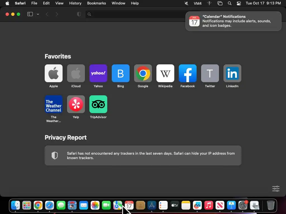The width and height of the screenshot is (286, 214).
Task: Open App Store from the Dock
Action: pyautogui.click(x=152, y=205)
